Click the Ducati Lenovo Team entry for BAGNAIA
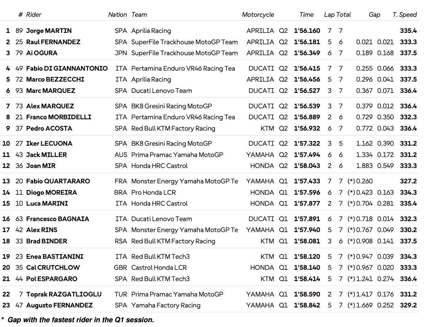428x327 pixels. (162, 219)
